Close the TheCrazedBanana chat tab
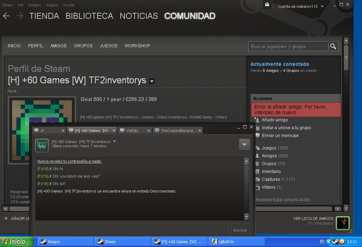Screen dimensions: 362x247 200,131
